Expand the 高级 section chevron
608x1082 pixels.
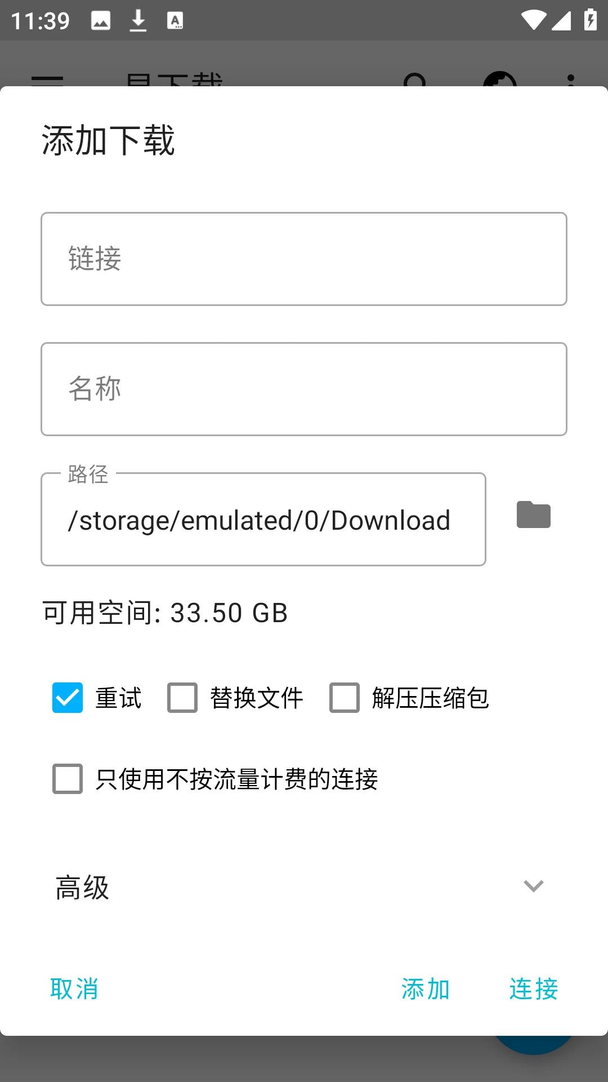tap(533, 886)
